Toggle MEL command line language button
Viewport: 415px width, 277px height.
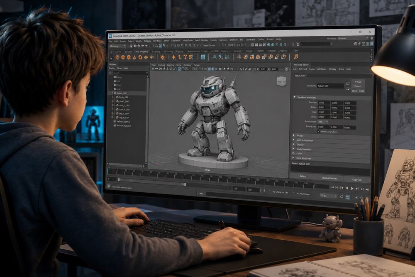(201, 194)
